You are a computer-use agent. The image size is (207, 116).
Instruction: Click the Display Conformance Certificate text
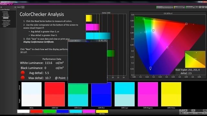38,42
